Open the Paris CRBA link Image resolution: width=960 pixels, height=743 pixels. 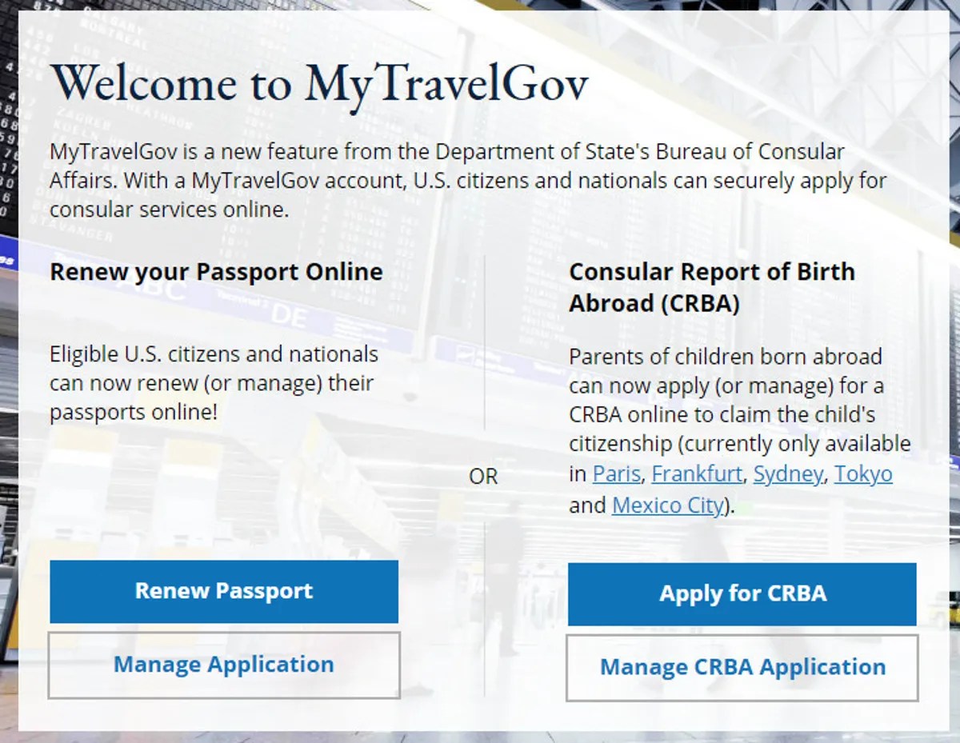[616, 473]
